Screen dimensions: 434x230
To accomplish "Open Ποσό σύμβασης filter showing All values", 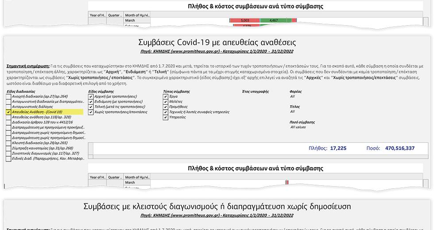I will tap(298, 127).
